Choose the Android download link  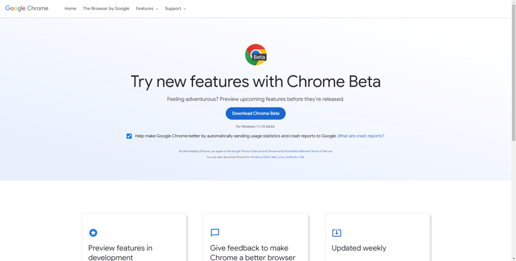tap(291, 157)
